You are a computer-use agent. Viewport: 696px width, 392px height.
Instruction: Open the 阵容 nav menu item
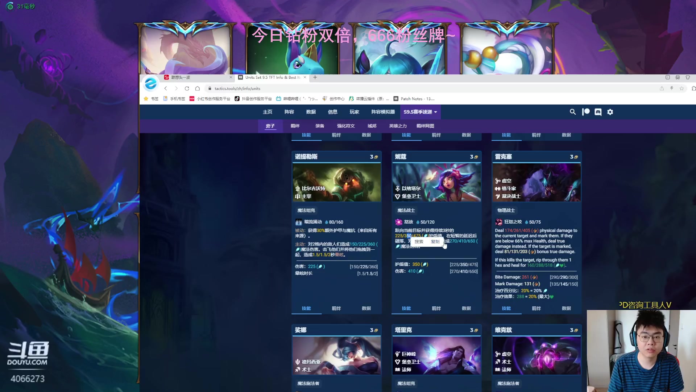[289, 112]
